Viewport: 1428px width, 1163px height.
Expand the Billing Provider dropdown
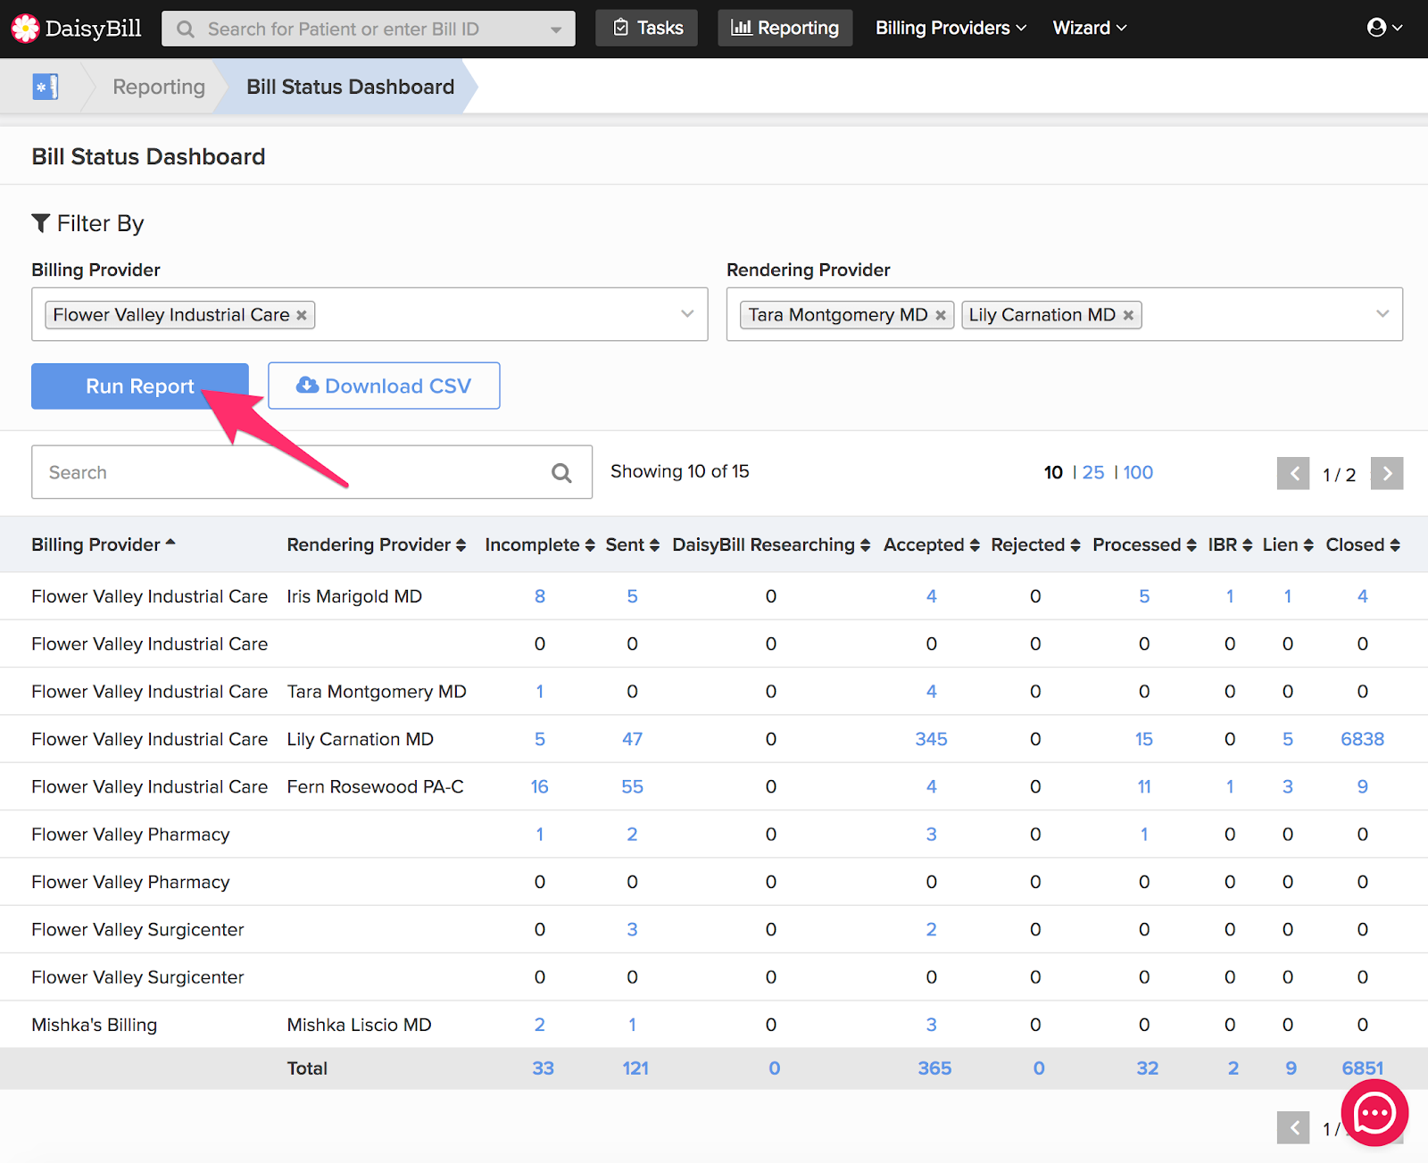(x=687, y=314)
